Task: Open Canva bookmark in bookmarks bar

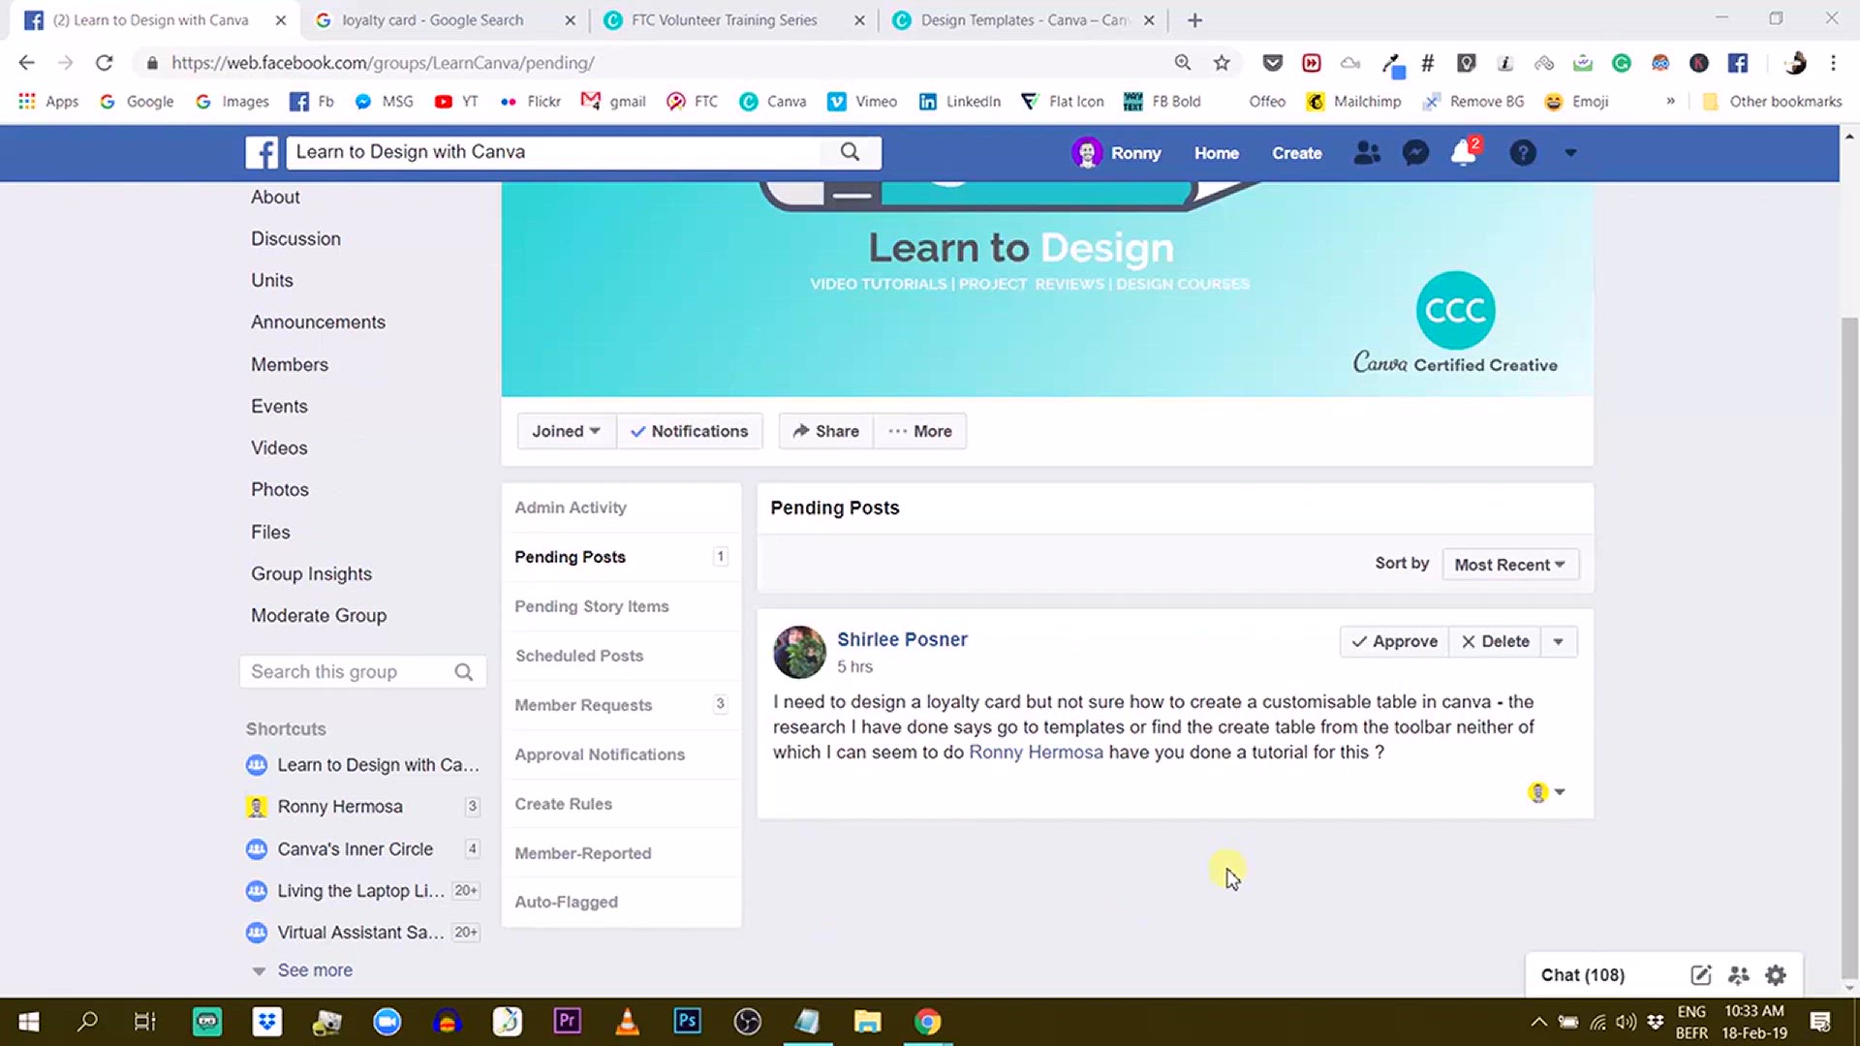Action: (x=772, y=102)
